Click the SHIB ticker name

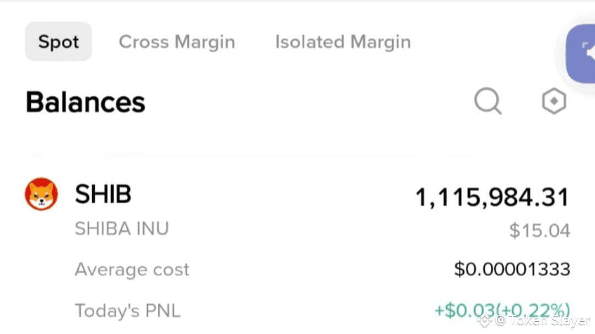(x=103, y=194)
